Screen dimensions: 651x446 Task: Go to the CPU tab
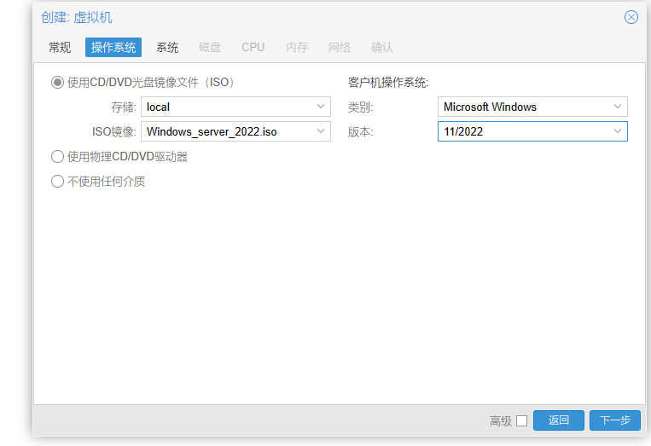253,47
